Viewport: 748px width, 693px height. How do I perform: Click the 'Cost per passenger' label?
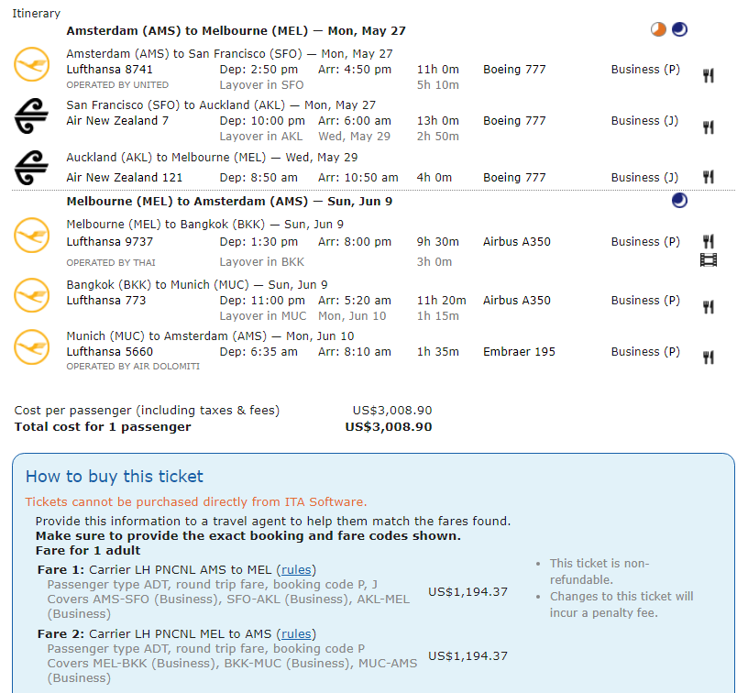pos(147,411)
